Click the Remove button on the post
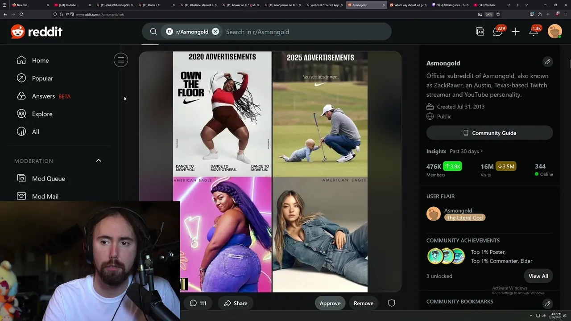571x321 pixels. pyautogui.click(x=364, y=303)
